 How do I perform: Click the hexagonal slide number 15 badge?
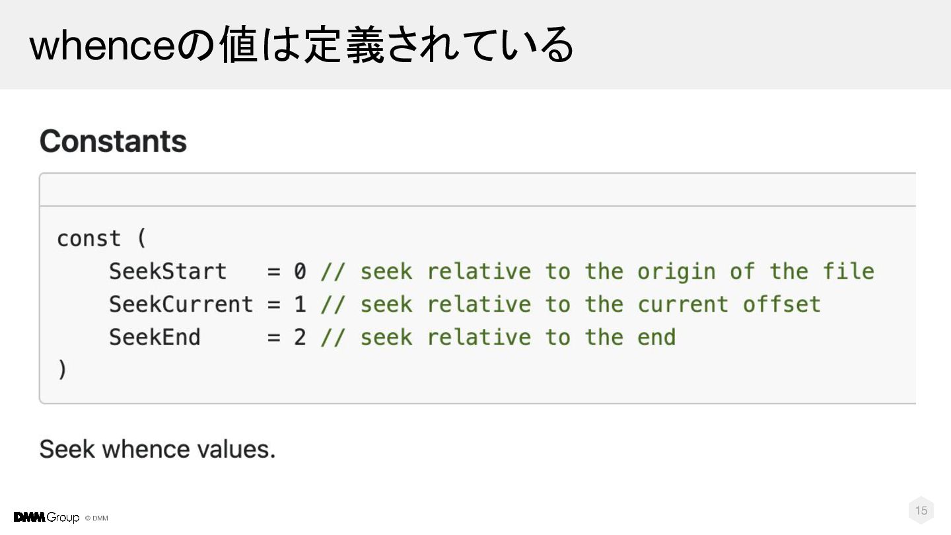point(921,510)
